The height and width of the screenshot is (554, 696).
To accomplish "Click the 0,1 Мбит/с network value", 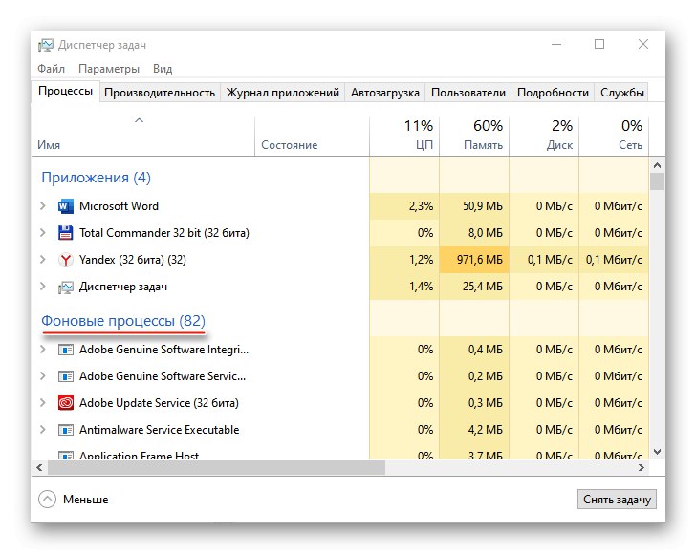I will click(x=614, y=260).
